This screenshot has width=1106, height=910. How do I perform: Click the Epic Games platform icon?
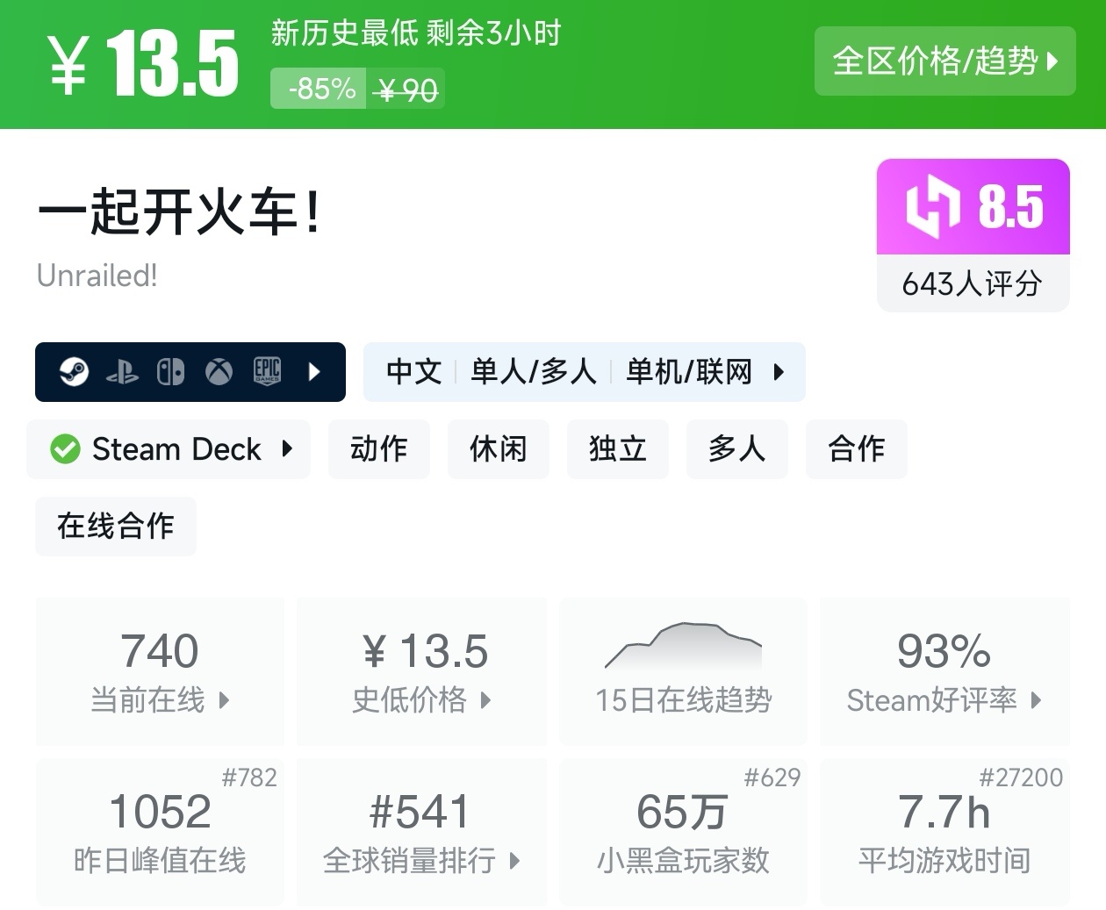[x=267, y=372]
